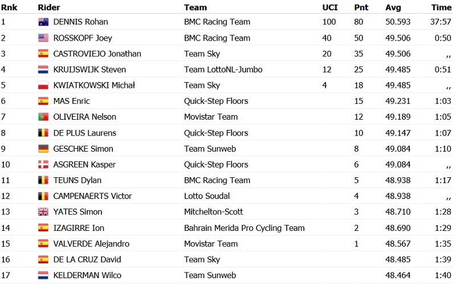Open Bahrain Merida Pro Cycling Team link
Viewport: 456px width, 285px height.
tap(244, 228)
